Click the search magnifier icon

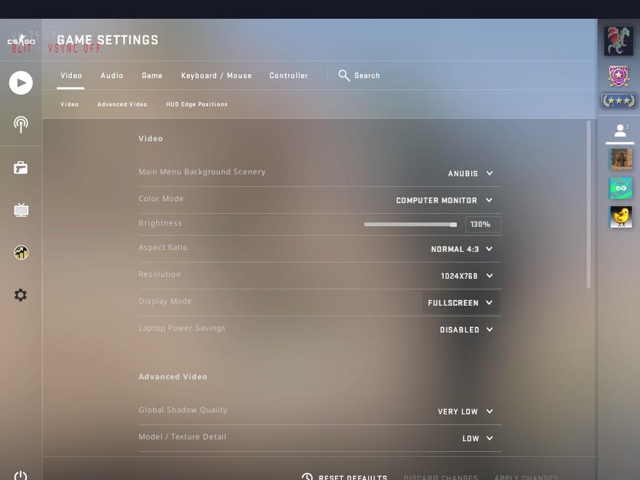pyautogui.click(x=344, y=76)
